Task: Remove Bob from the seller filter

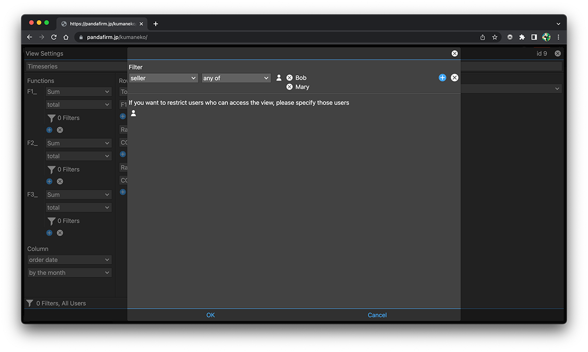Action: 289,78
